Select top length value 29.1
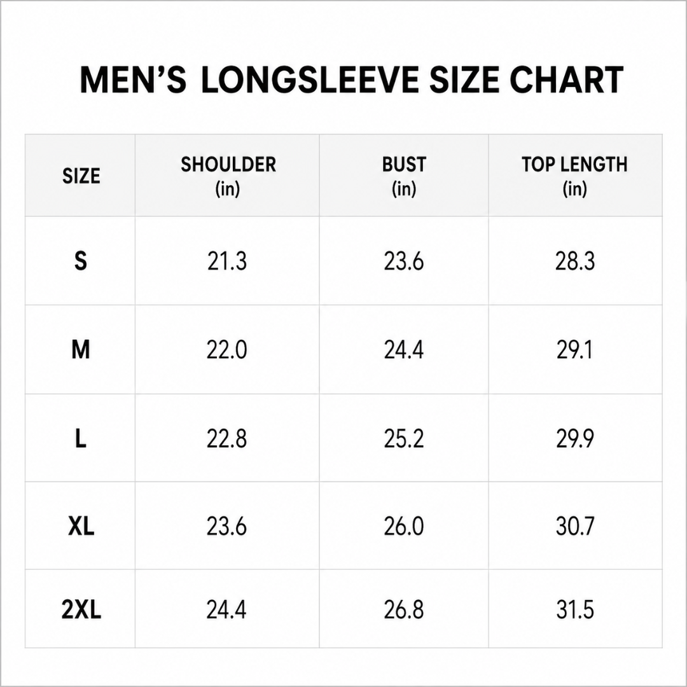 tap(574, 350)
